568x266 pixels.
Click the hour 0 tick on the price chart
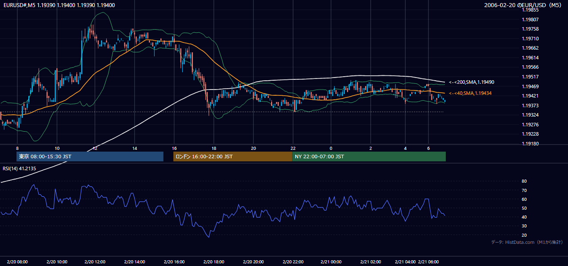click(331, 148)
